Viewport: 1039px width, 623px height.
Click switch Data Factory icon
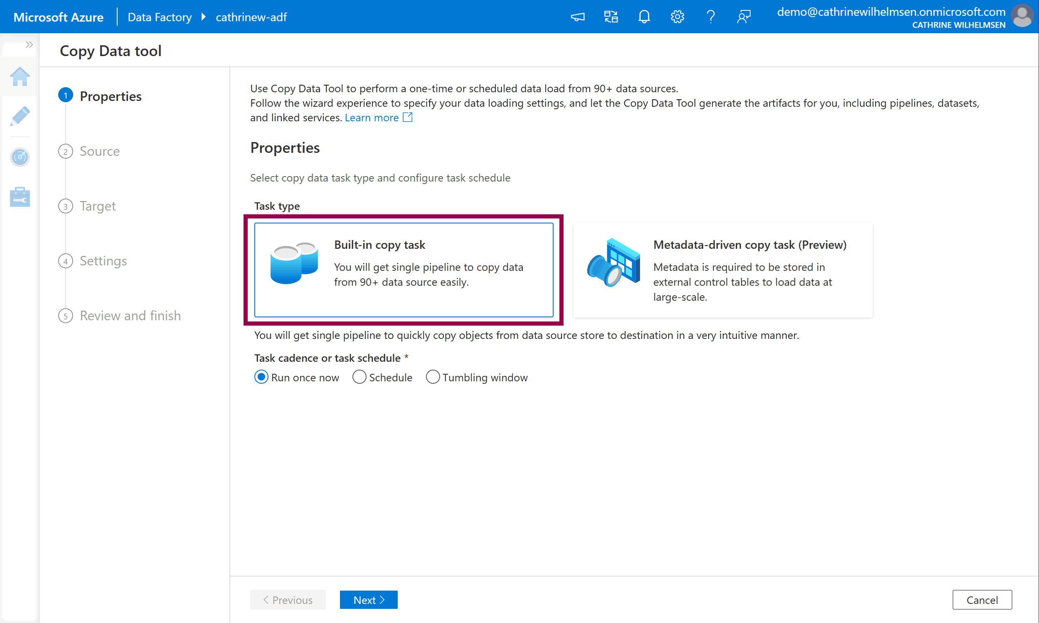(x=611, y=17)
